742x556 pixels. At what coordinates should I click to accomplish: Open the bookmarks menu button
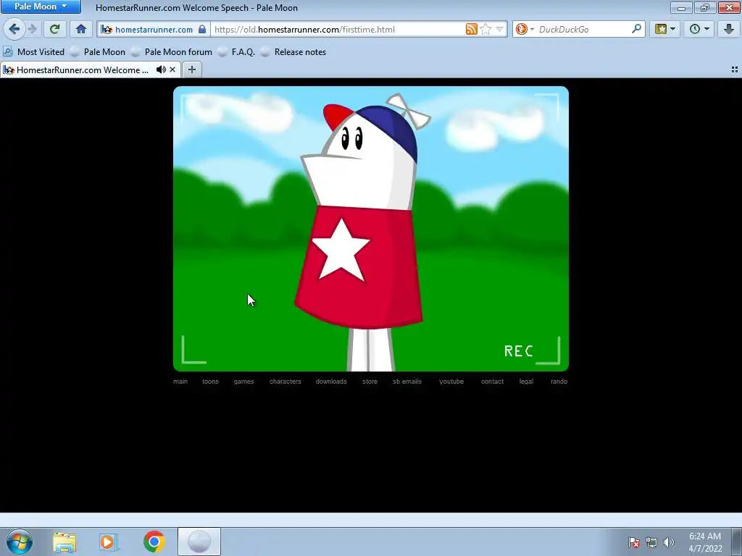pyautogui.click(x=665, y=29)
